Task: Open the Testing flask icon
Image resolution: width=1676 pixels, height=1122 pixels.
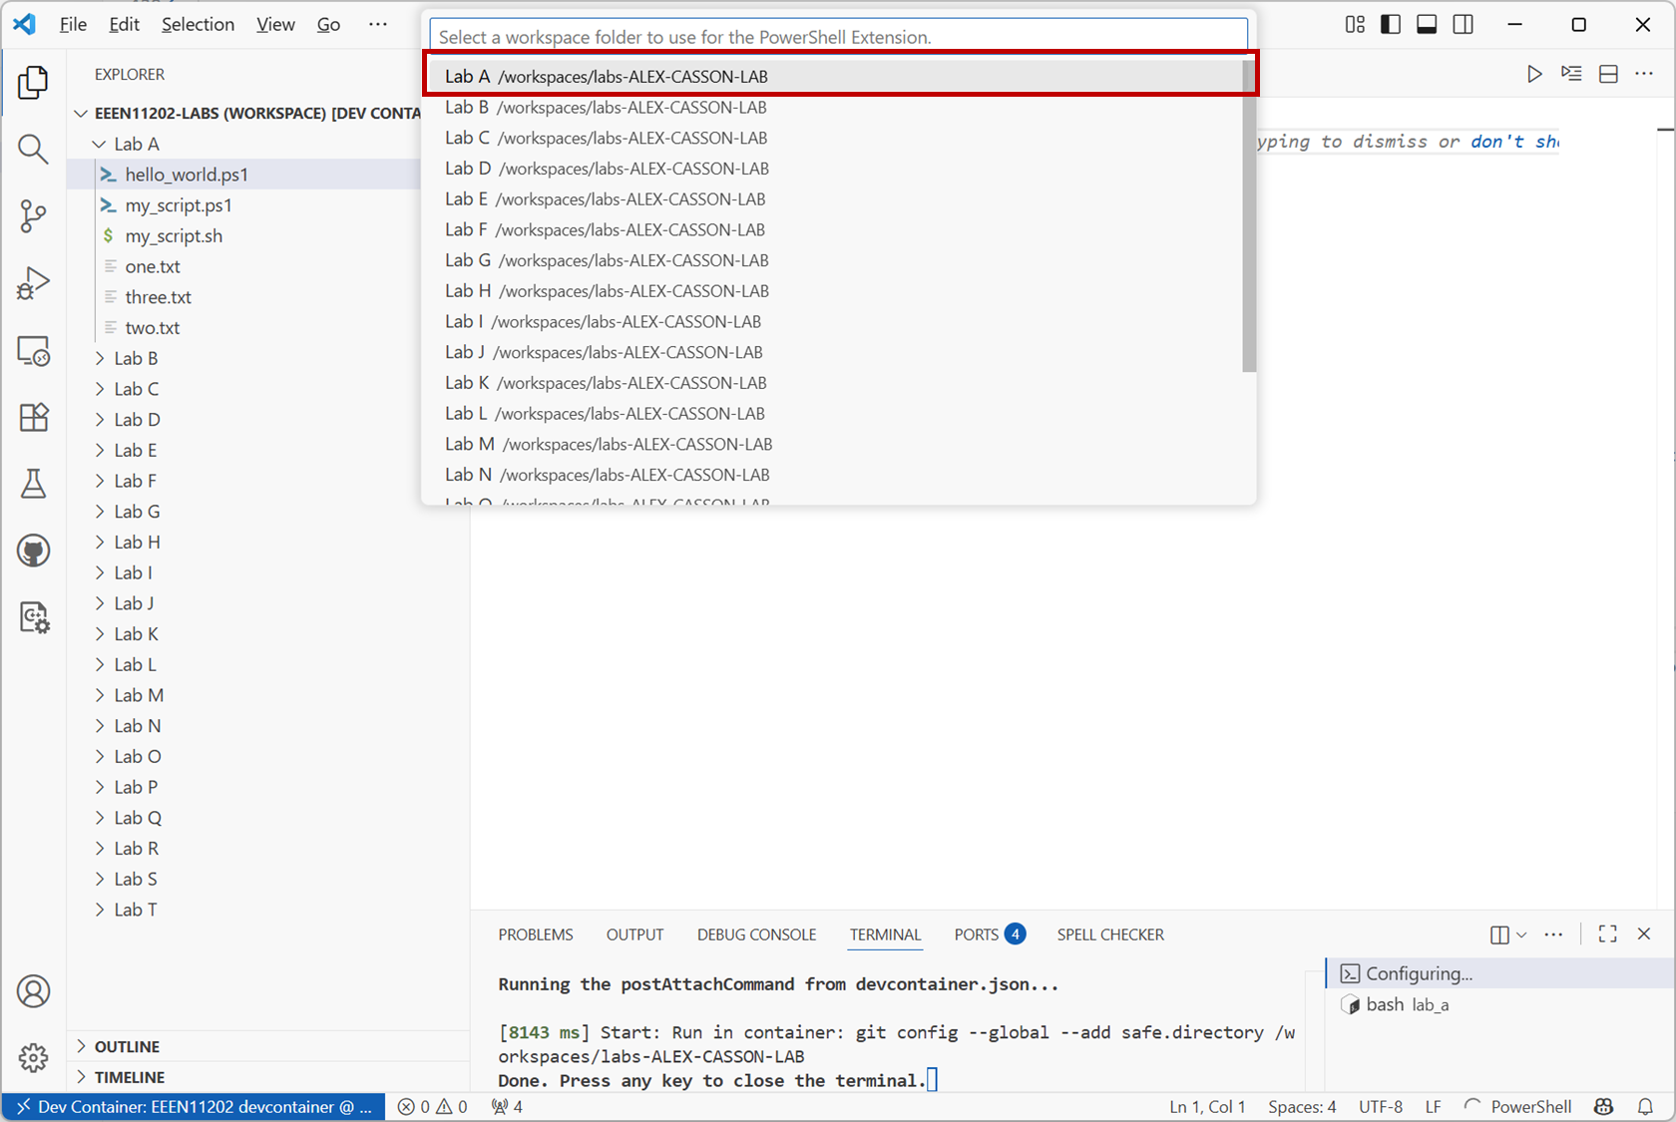Action: point(33,484)
